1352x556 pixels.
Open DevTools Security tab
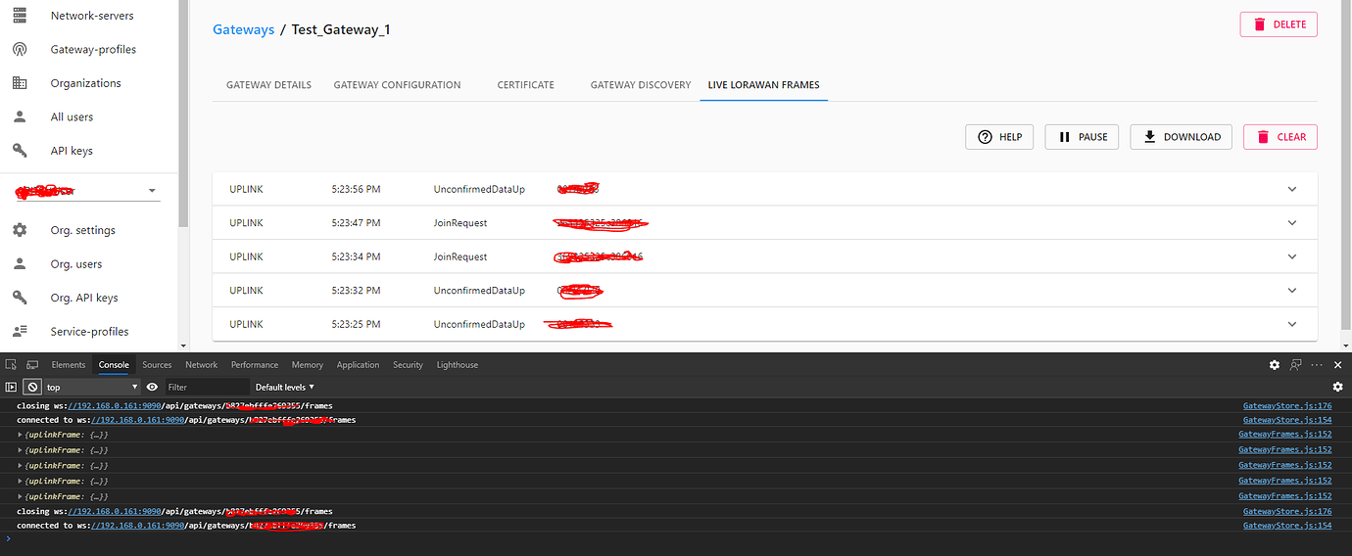pyautogui.click(x=408, y=364)
